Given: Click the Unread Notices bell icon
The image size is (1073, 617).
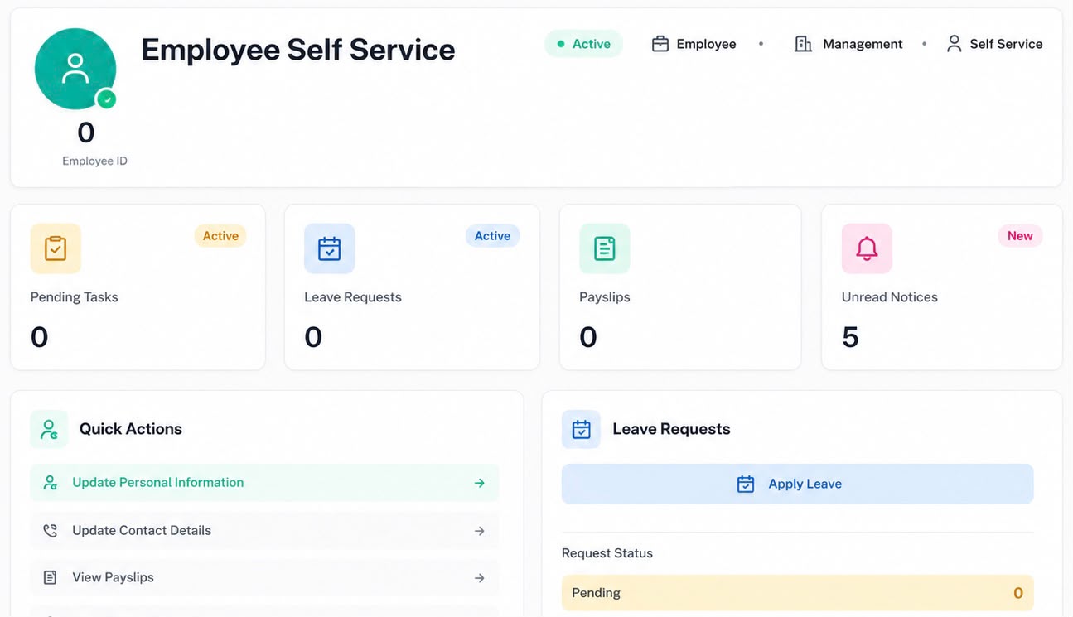Looking at the screenshot, I should pos(867,248).
